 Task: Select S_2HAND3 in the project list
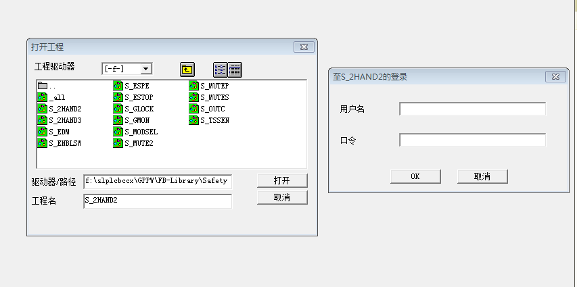(x=65, y=120)
